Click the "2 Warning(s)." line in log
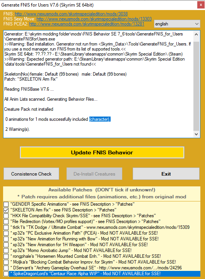 17,129
